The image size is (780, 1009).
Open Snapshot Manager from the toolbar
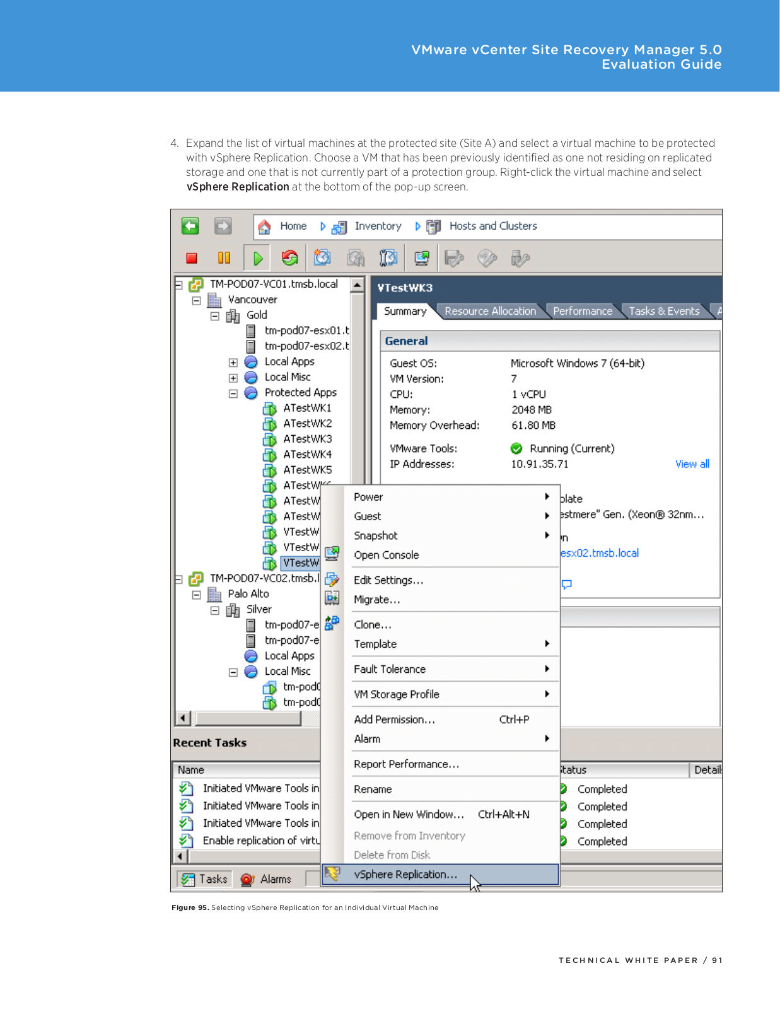[388, 258]
